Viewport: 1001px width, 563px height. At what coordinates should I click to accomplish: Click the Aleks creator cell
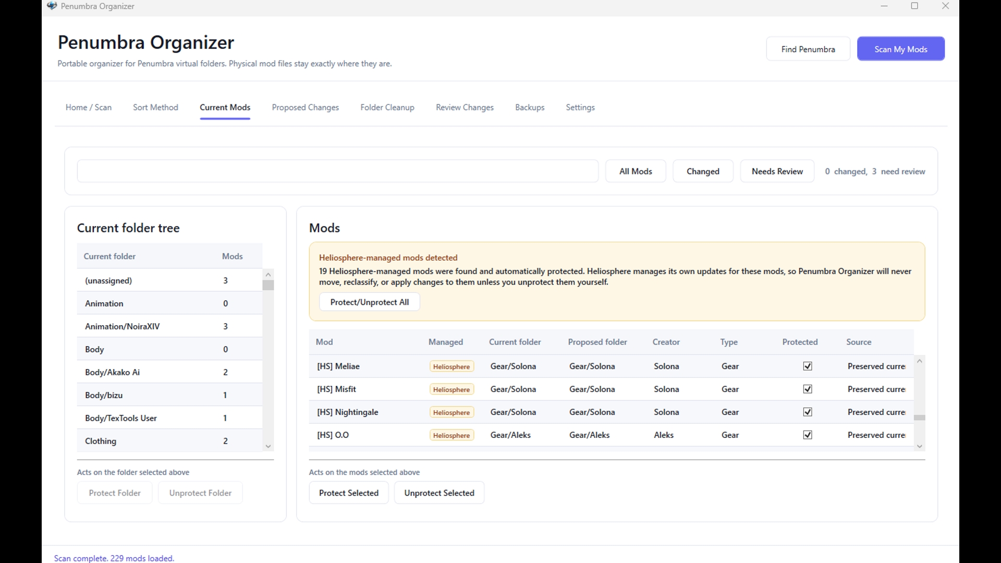[x=664, y=435]
